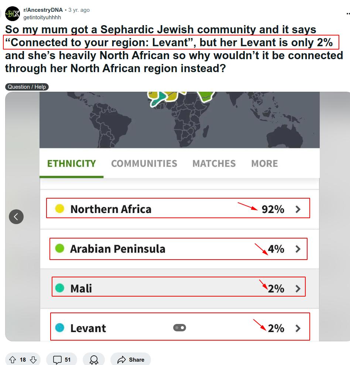Click the gallery page indicator dots
Screen dimensions: 350x365
[179, 328]
